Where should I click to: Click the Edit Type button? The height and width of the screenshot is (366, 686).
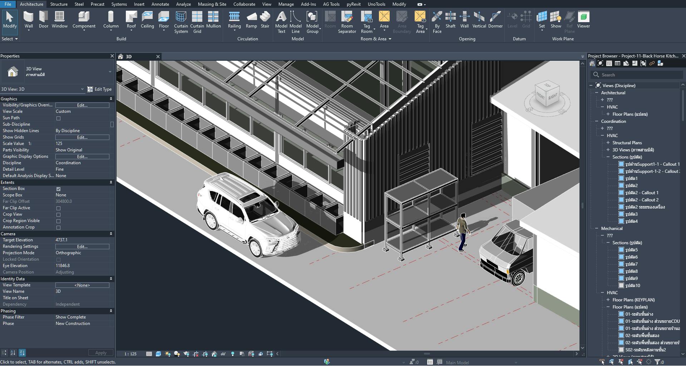coord(100,89)
